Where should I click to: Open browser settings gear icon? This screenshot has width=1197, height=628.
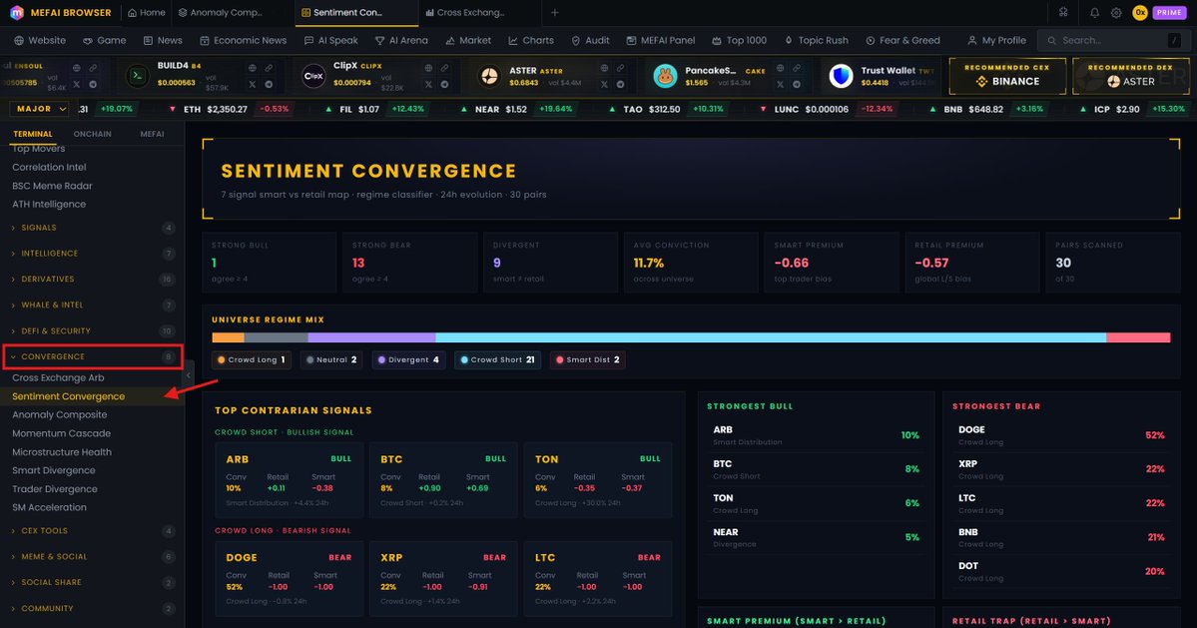click(1116, 12)
